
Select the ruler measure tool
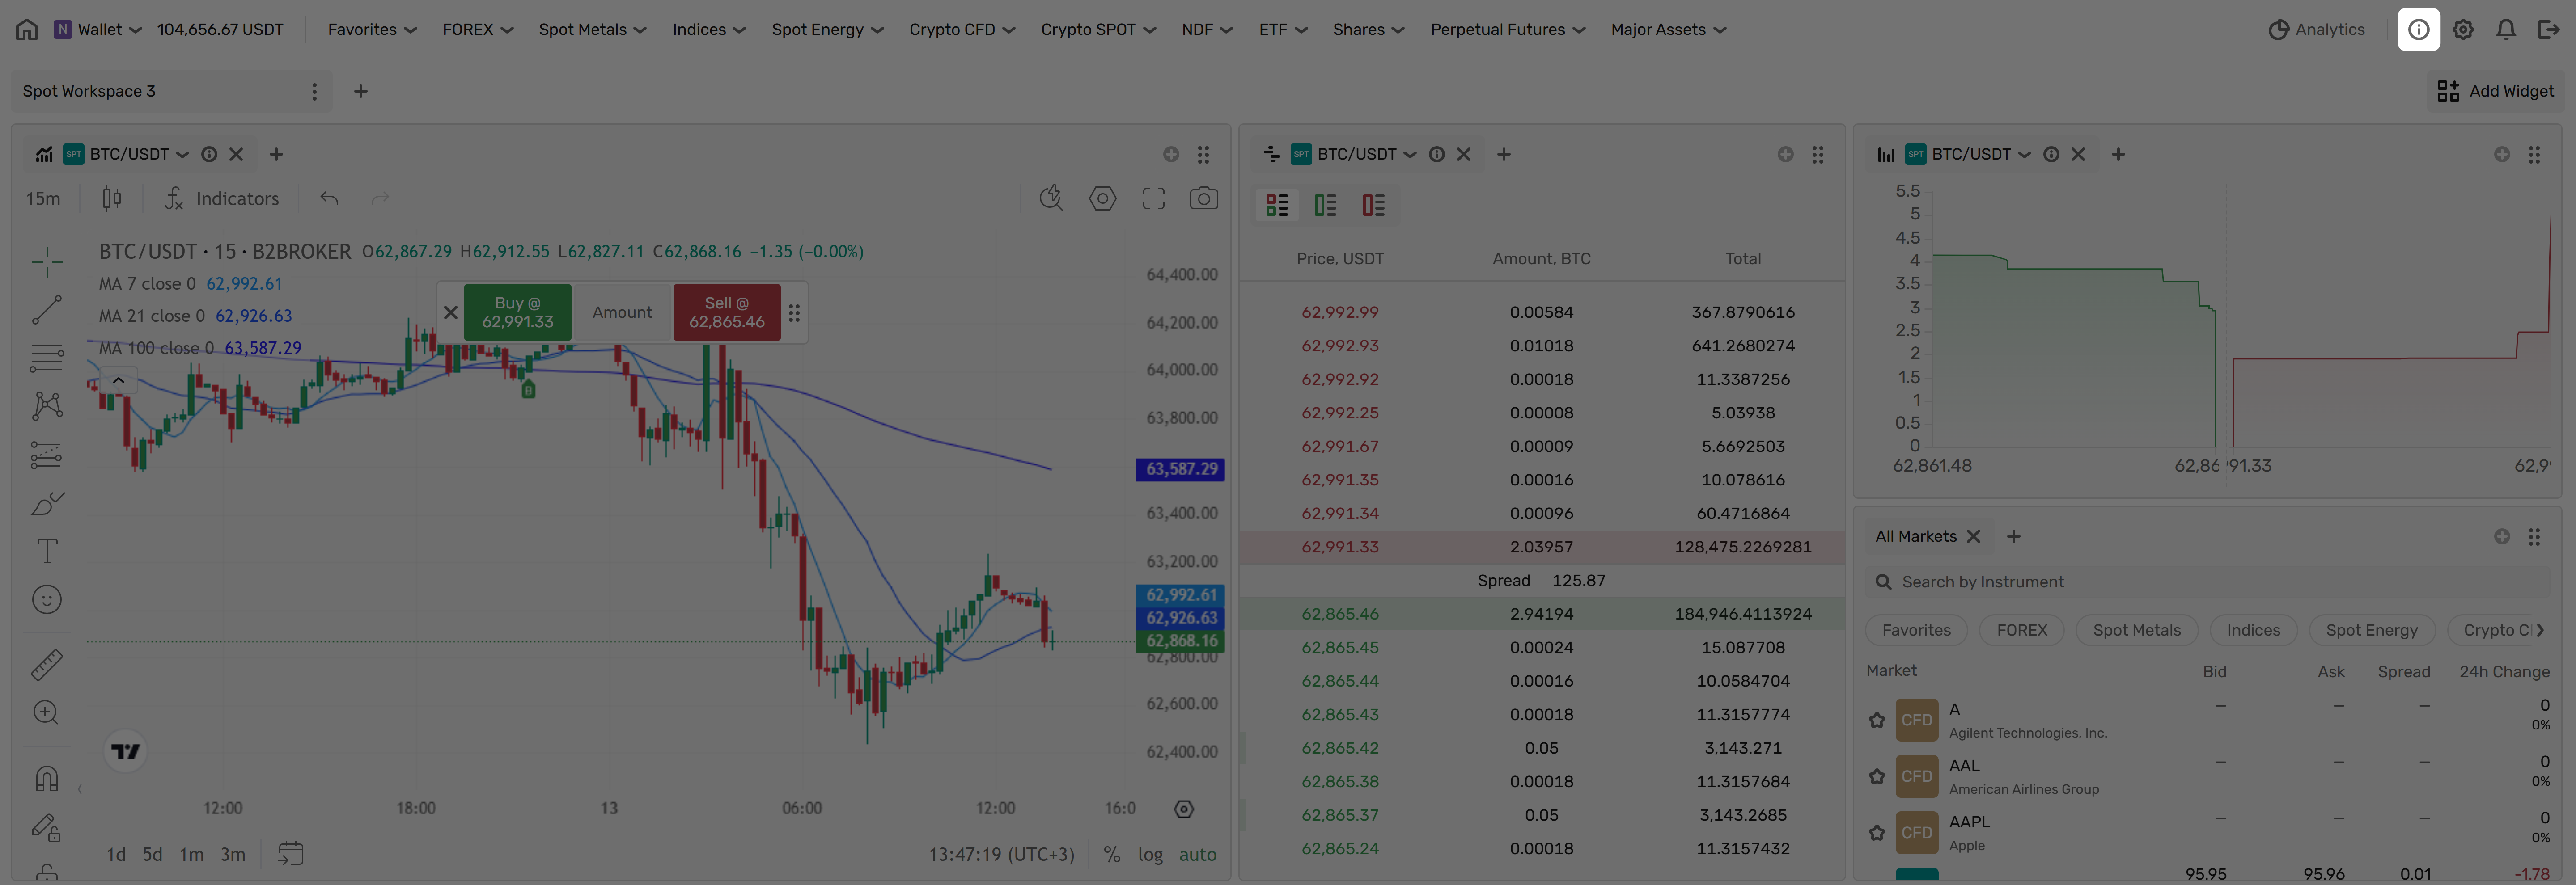click(46, 664)
